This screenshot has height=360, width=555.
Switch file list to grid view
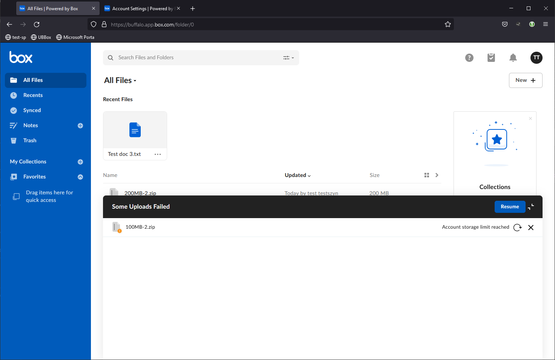[x=427, y=175]
